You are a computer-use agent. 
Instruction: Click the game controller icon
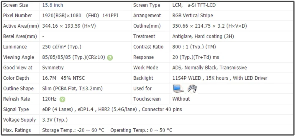click(192, 88)
